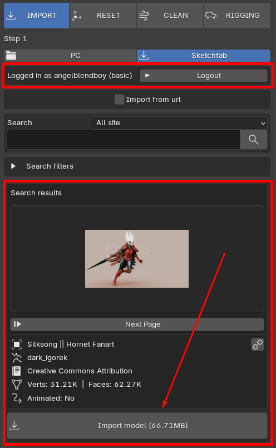Click the magnifier search button
Viewport: 276px width, 448px height.
[253, 140]
